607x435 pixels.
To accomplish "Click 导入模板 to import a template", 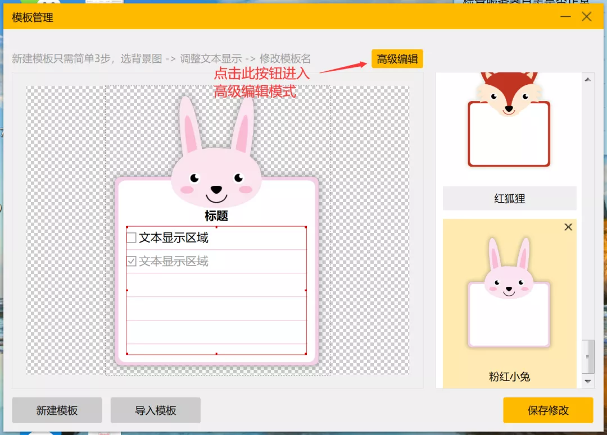I will [x=156, y=410].
